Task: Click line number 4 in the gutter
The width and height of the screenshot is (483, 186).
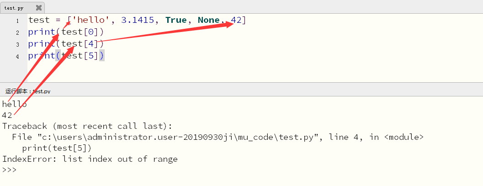Action: point(17,56)
